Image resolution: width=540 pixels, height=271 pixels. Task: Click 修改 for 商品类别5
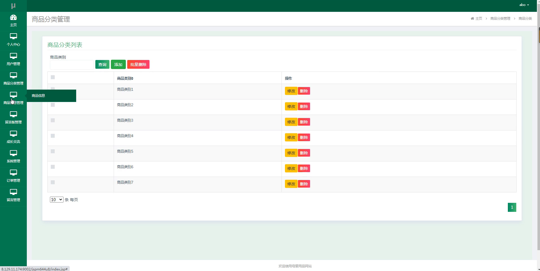click(291, 153)
